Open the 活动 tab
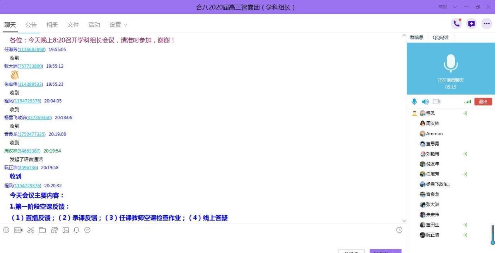 [x=94, y=25]
